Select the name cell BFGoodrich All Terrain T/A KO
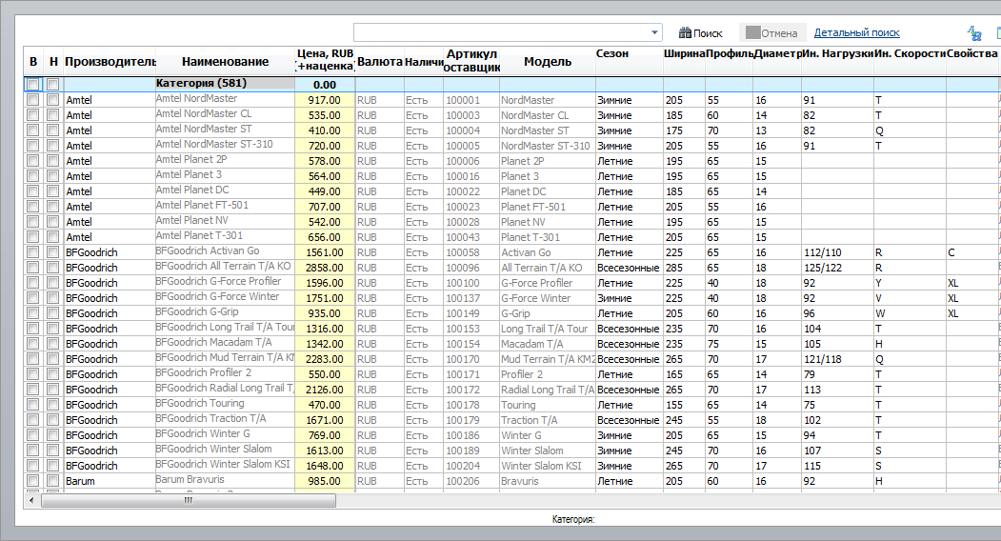 pyautogui.click(x=224, y=267)
